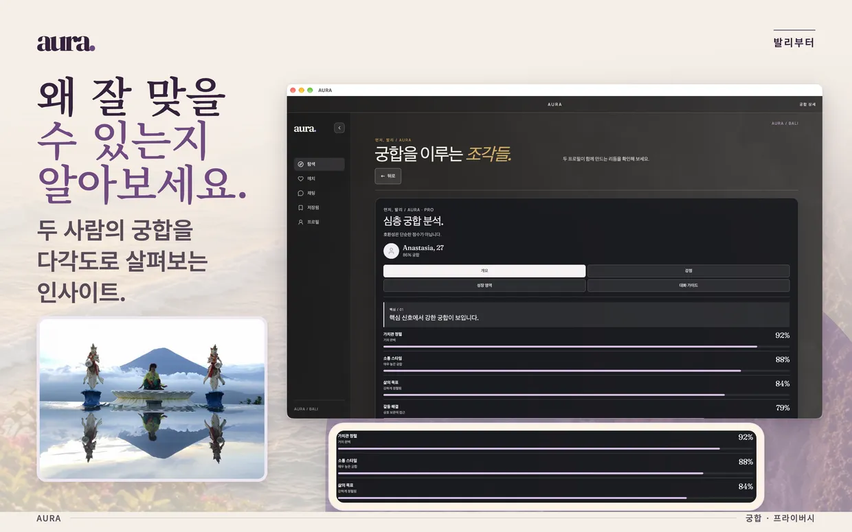Click the 84% value in the zoomed inset
Image resolution: width=852 pixels, height=532 pixels.
[745, 487]
